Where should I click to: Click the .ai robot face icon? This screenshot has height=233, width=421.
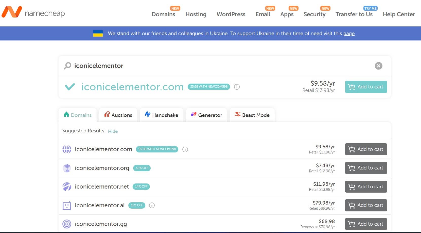67,205
